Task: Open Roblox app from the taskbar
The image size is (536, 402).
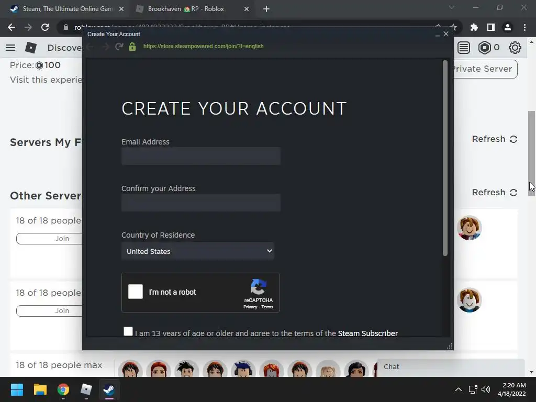Action: pyautogui.click(x=86, y=389)
